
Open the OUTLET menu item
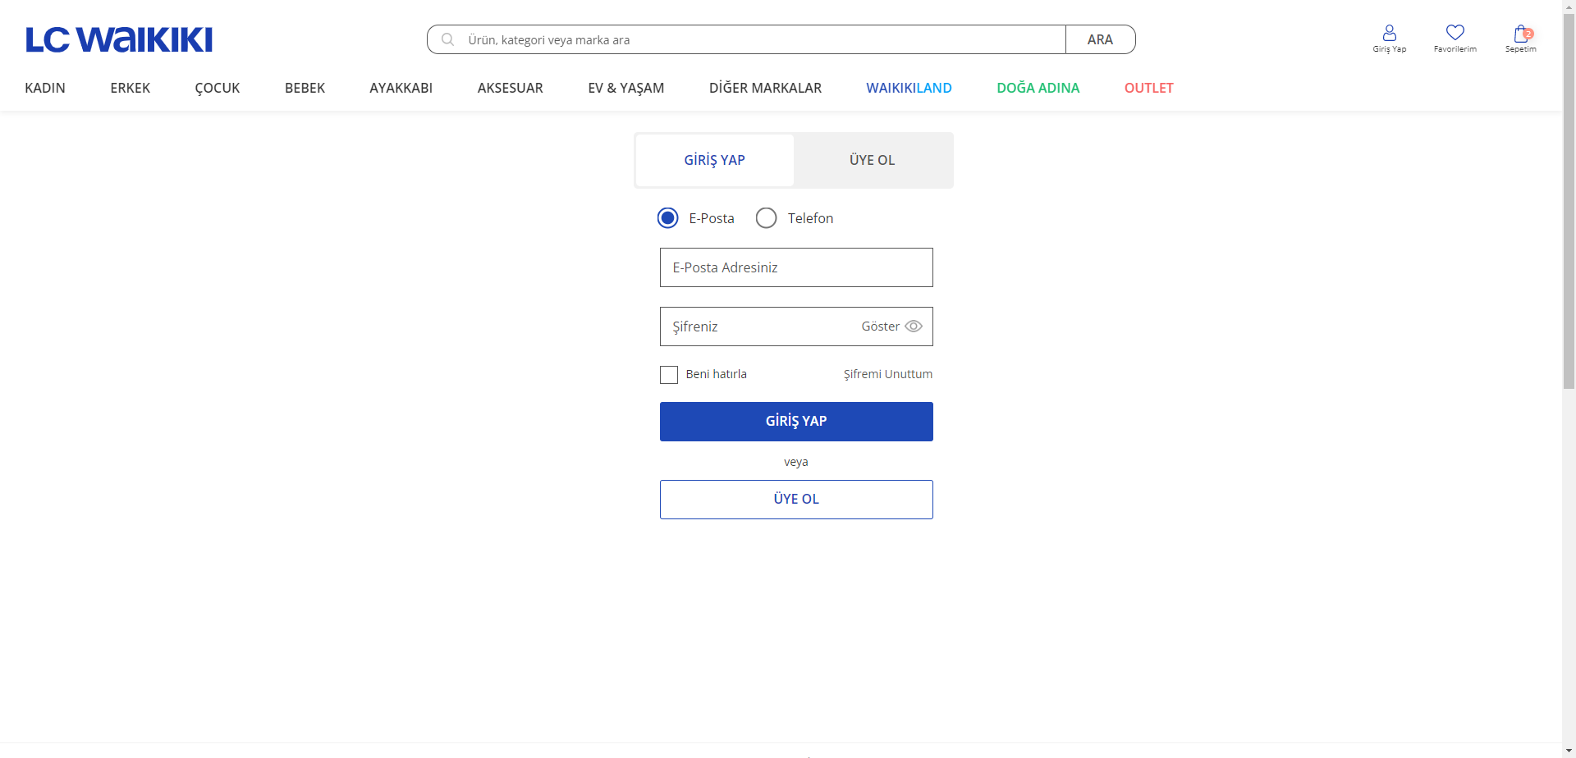[1148, 88]
